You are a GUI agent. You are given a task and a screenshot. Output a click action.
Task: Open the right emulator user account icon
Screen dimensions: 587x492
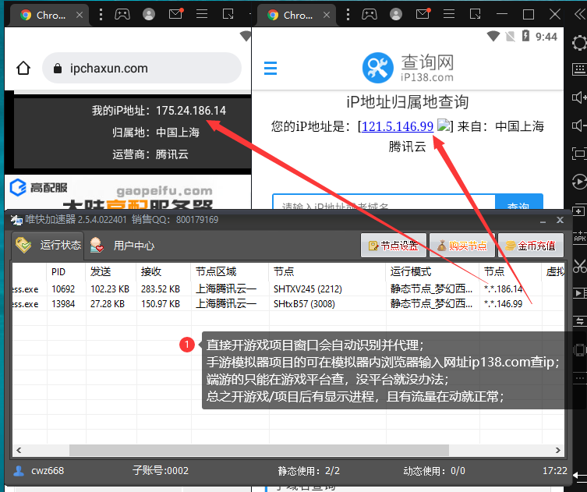click(396, 15)
